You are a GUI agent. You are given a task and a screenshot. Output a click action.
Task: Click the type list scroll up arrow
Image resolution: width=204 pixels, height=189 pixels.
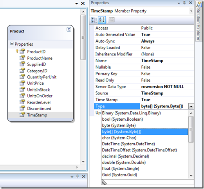pos(191,113)
